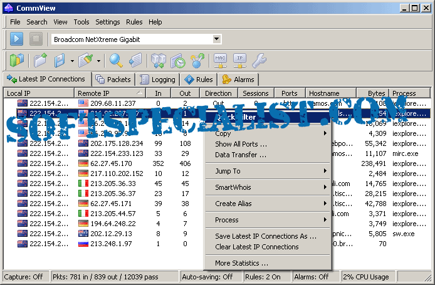Image resolution: width=435 pixels, height=285 pixels.
Task: Choose Clear Latest IP Connections
Action: tap(256, 247)
